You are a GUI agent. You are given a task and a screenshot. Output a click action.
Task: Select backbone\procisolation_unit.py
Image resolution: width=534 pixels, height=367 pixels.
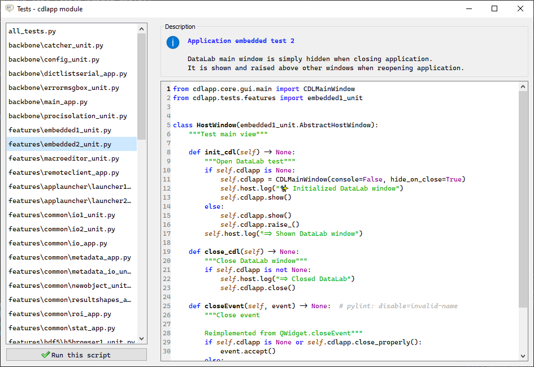[72, 116]
